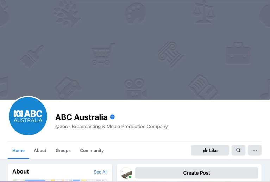Open the three-dots more options menu
The width and height of the screenshot is (270, 182).
[x=255, y=150]
